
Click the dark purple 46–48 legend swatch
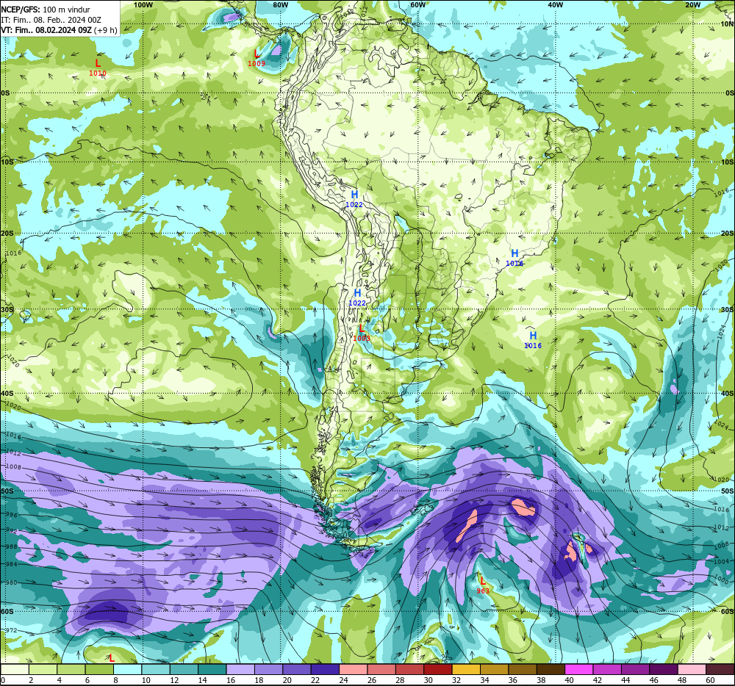click(664, 669)
